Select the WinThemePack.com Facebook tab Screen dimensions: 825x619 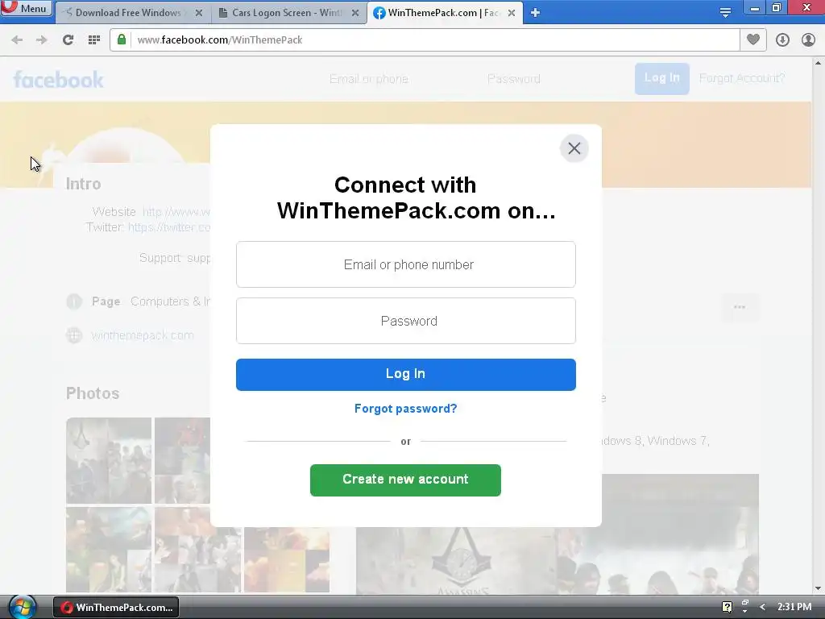[444, 13]
